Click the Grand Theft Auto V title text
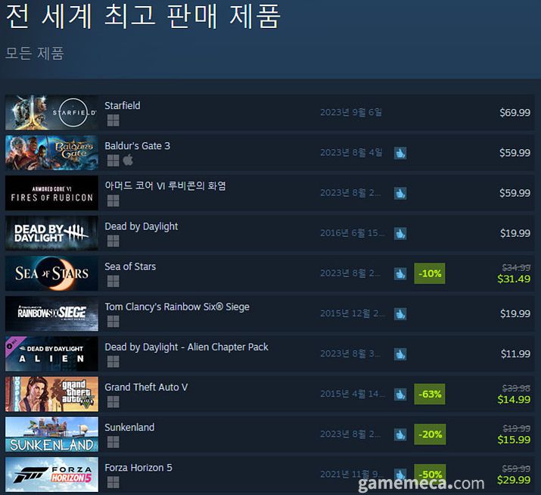Screen dimensions: 541x495 [146, 388]
